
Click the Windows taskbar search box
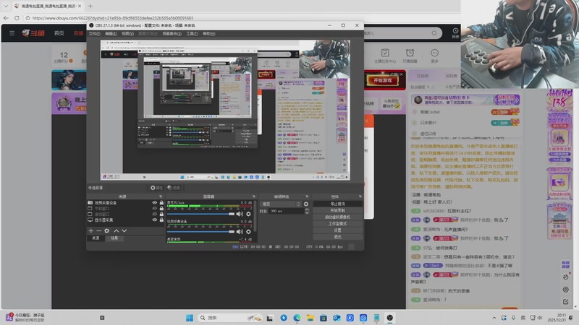[x=230, y=318]
